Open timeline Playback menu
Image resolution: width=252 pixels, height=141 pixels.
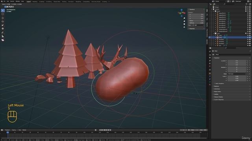7,130
